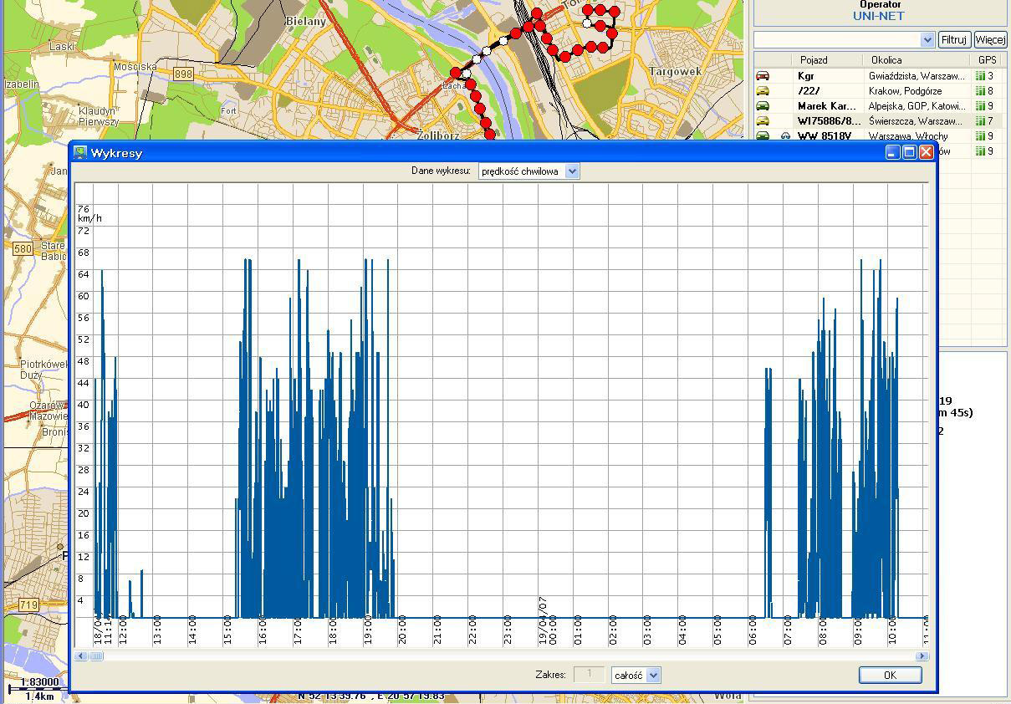Select the red car icon for Kgr

pyautogui.click(x=763, y=76)
